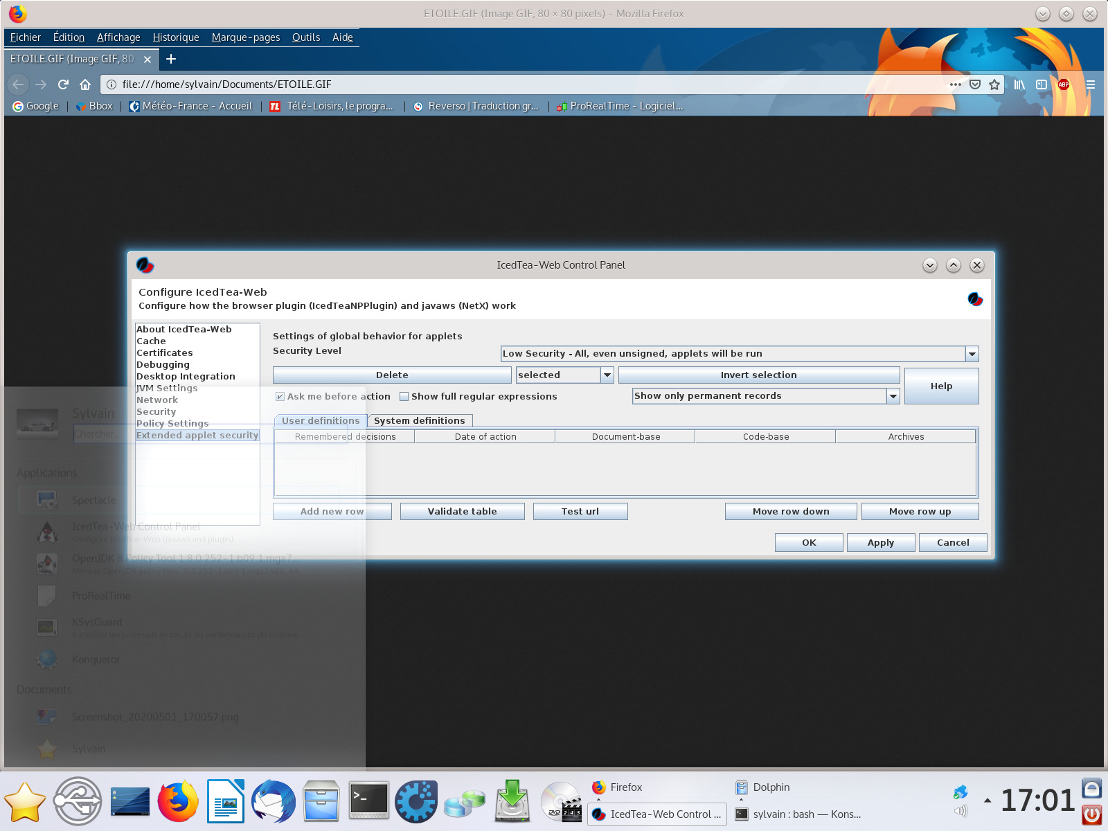Open the Historique menu

pyautogui.click(x=176, y=37)
